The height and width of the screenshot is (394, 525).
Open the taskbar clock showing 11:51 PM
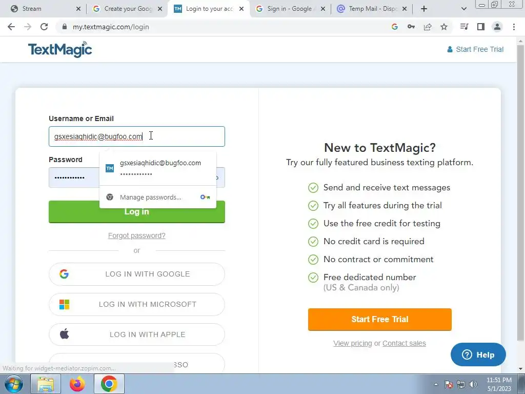point(499,384)
